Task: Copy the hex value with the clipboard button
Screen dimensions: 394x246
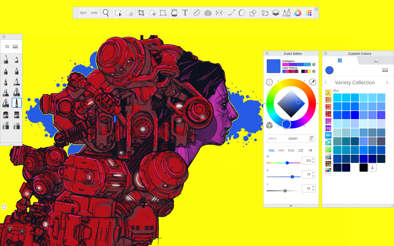Action: tap(311, 139)
